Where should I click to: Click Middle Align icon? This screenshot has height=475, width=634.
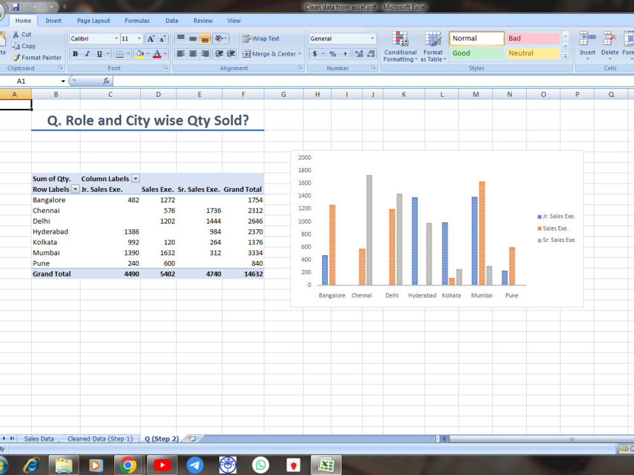193,39
